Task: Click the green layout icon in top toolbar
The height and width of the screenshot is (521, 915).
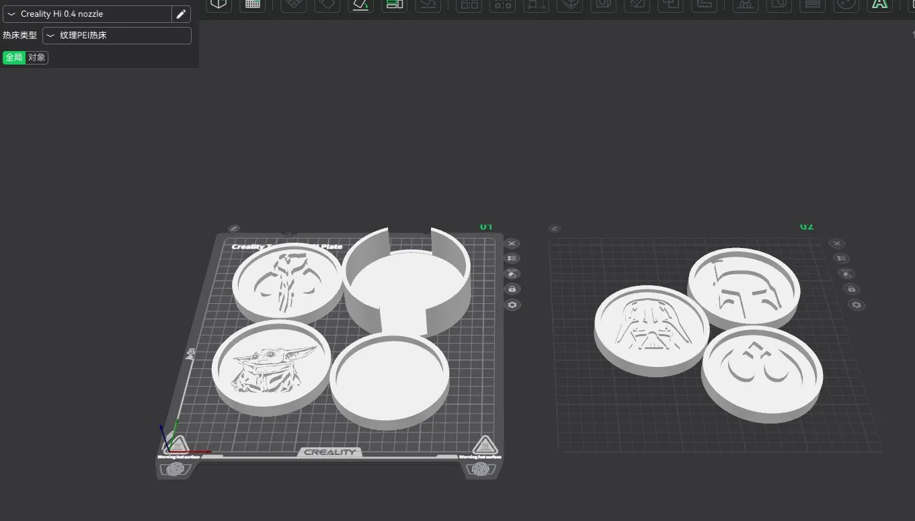Action: pyautogui.click(x=395, y=4)
